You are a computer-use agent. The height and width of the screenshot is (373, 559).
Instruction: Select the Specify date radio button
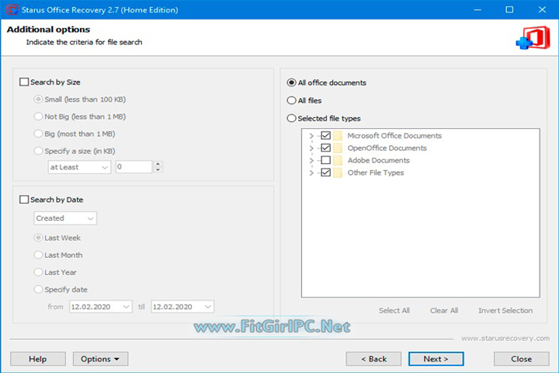coord(38,290)
